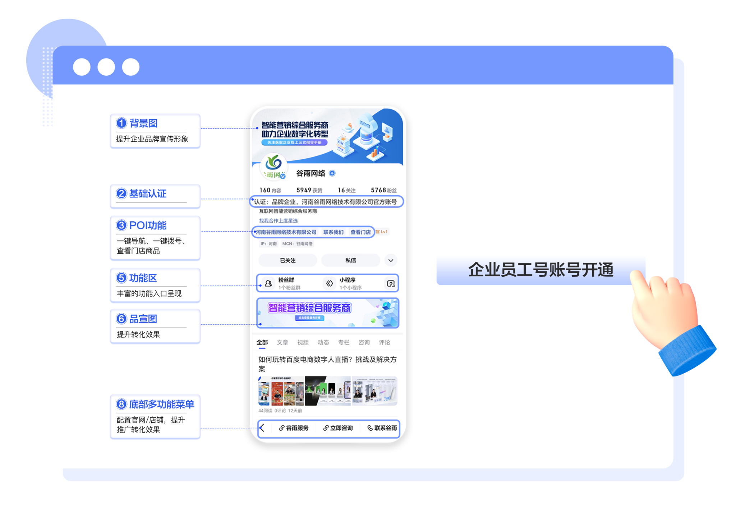The image size is (736, 511).
Task: Tap the 160 内容 content count
Action: [270, 190]
